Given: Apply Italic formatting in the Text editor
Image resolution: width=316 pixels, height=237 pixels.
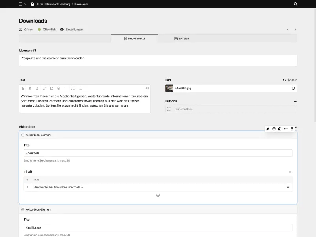Looking at the screenshot, I should pos(37,88).
